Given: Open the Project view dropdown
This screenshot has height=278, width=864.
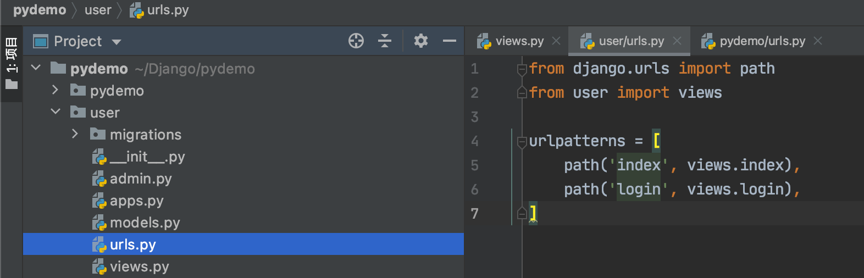Looking at the screenshot, I should click(x=117, y=42).
